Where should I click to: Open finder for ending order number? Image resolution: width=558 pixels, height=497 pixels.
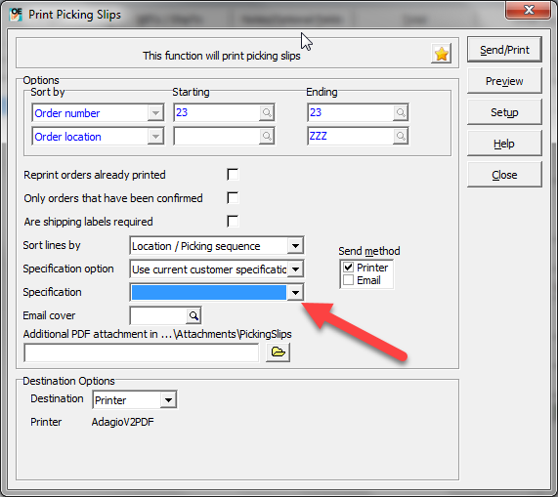(x=401, y=112)
